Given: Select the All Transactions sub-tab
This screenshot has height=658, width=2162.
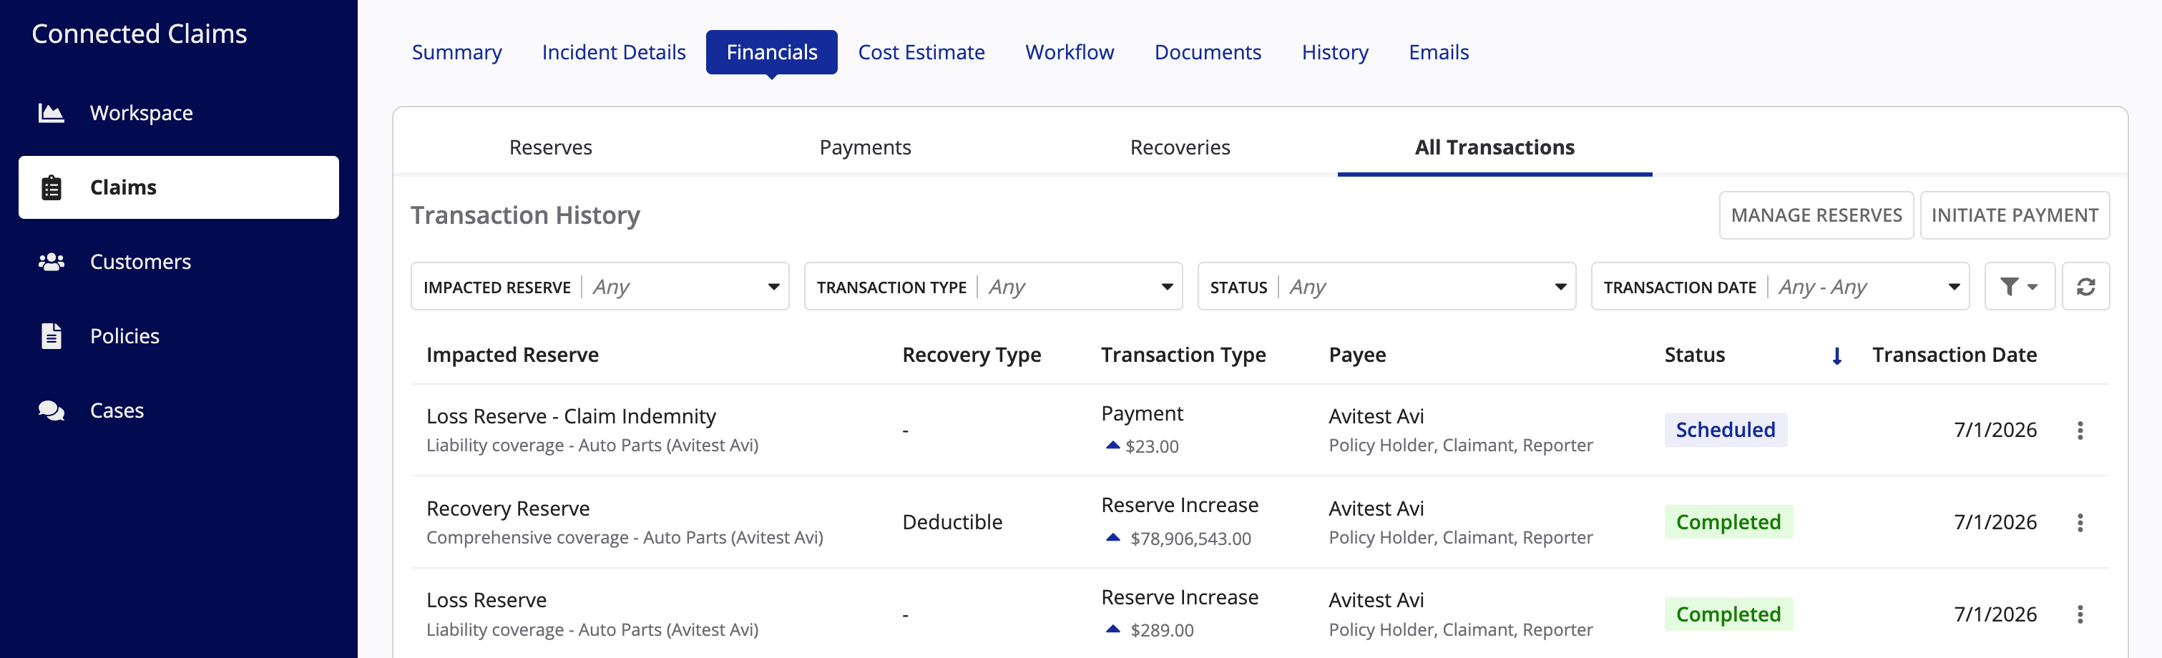Looking at the screenshot, I should pos(1495,148).
